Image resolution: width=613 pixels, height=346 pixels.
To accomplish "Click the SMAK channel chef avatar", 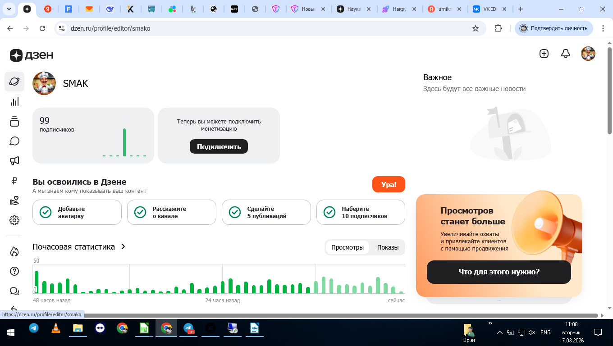I will coord(44,83).
